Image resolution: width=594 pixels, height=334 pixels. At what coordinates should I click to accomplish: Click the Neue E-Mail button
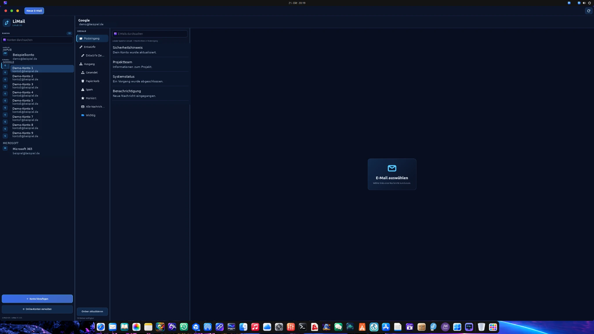tap(34, 11)
